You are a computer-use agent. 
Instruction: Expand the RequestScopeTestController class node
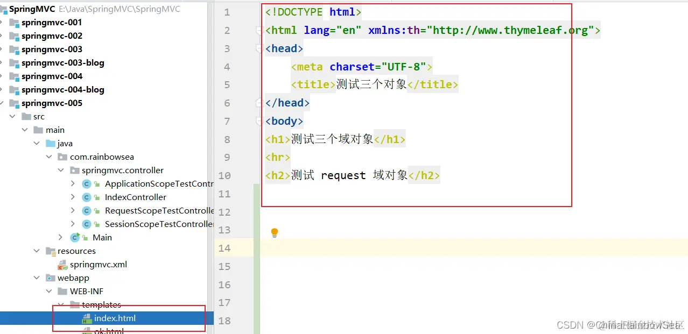click(x=73, y=211)
